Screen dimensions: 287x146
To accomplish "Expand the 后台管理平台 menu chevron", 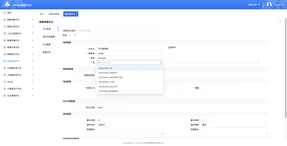I will click(x=33, y=96).
